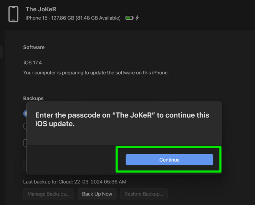Click the button partly hidden behind dialog's bottom-left edge
This screenshot has width=255, height=205.
(x=25, y=166)
